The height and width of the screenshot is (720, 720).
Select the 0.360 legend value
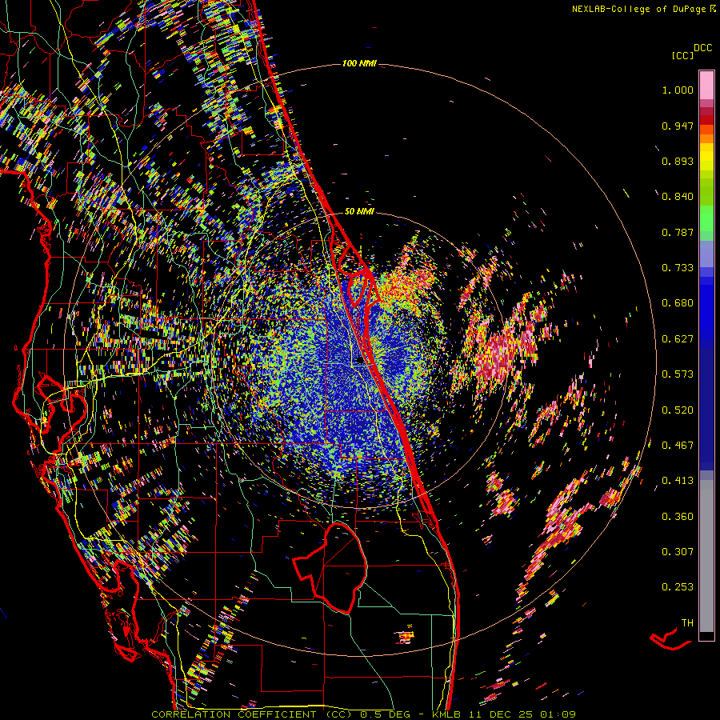678,517
